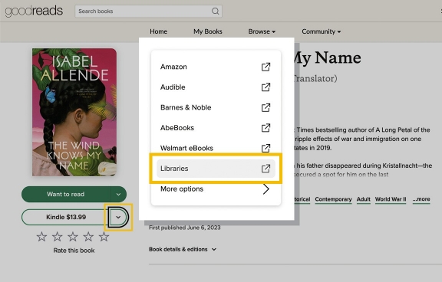Rate the book four stars

click(x=88, y=237)
